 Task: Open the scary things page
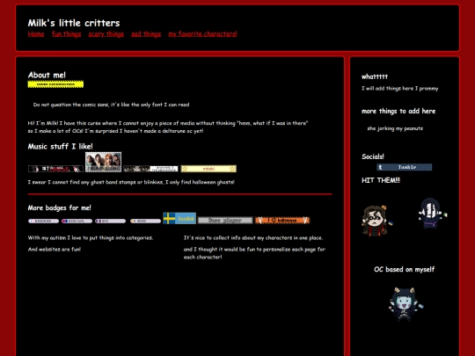[106, 34]
